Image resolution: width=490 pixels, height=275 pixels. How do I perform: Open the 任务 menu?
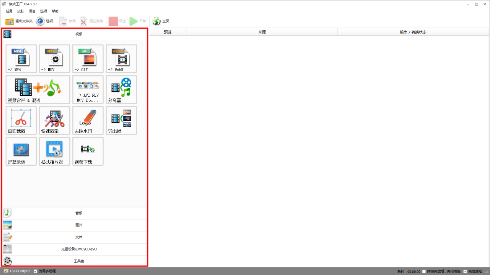click(x=9, y=11)
